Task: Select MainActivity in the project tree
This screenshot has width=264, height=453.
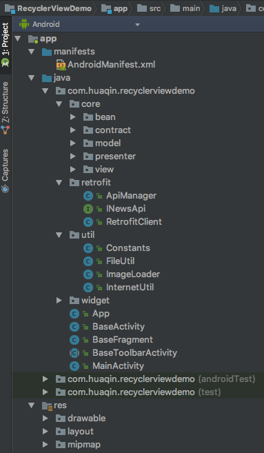Action: coord(118,366)
